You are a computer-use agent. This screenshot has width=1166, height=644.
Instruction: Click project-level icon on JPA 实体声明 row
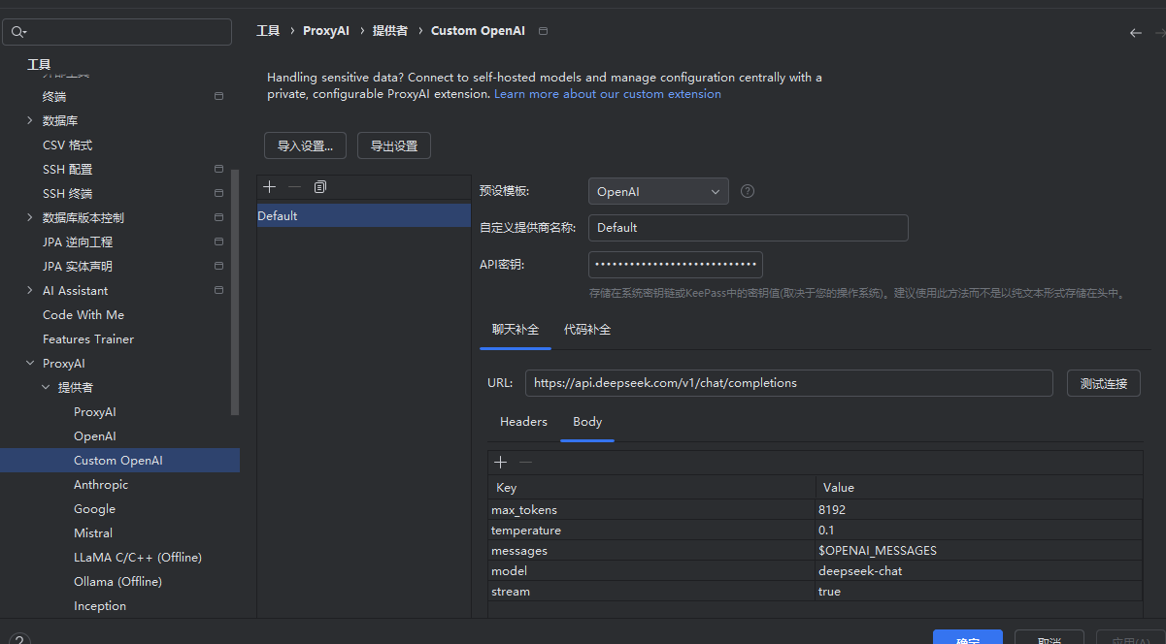pos(218,267)
